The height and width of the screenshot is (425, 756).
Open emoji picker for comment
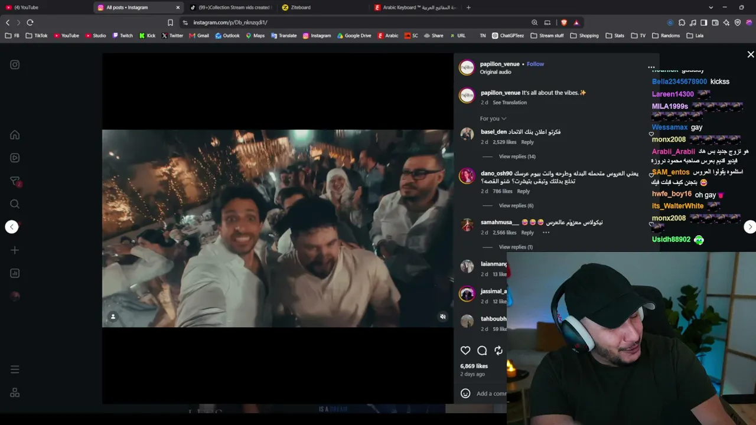coord(465,394)
